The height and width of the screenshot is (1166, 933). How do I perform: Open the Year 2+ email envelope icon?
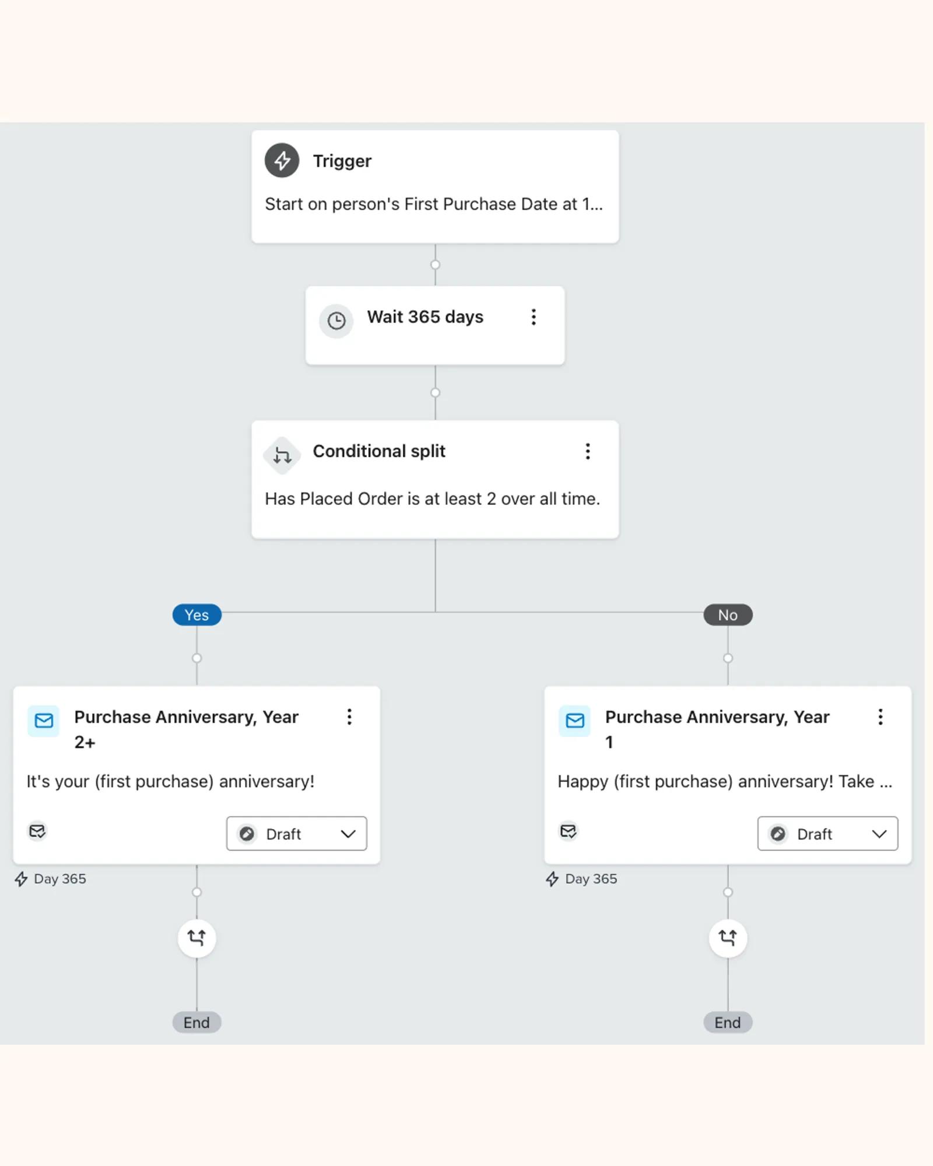pos(43,721)
